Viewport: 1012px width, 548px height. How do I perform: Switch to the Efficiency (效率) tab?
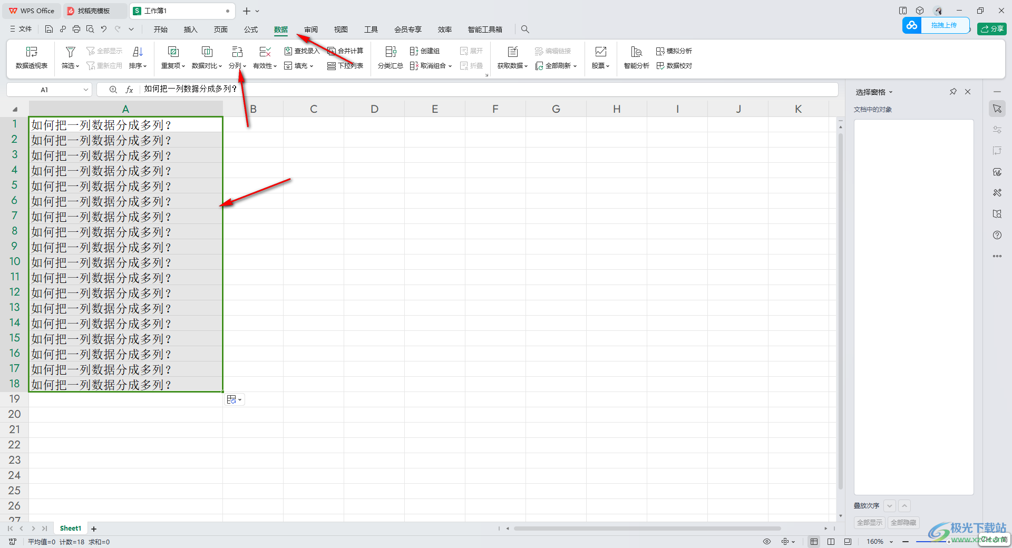(x=445, y=29)
